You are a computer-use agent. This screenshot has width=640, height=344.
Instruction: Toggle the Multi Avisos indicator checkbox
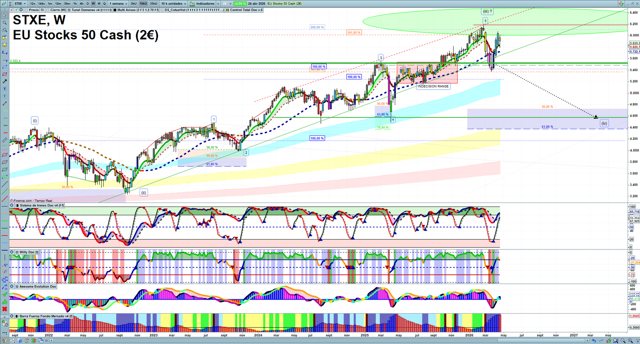point(115,10)
